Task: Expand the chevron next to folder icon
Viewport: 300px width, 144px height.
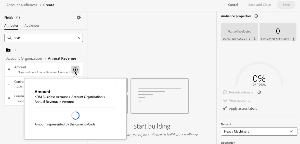Action: [x=16, y=50]
